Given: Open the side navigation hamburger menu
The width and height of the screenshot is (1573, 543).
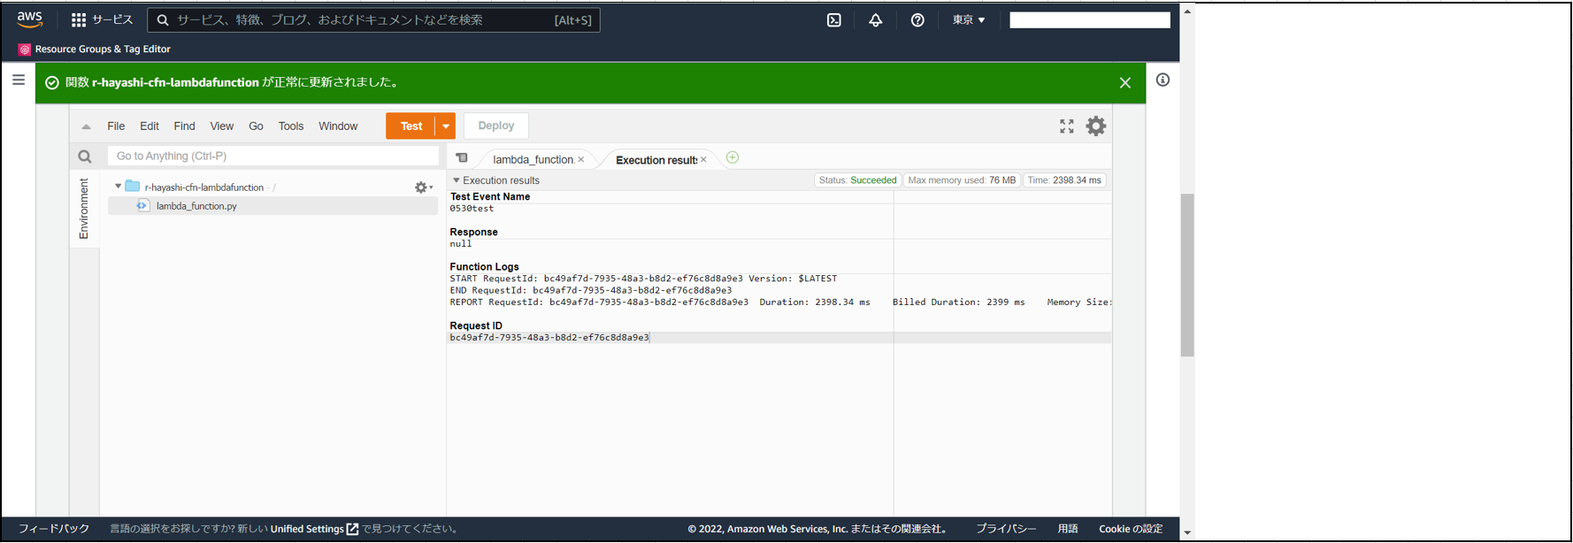Looking at the screenshot, I should coord(19,80).
